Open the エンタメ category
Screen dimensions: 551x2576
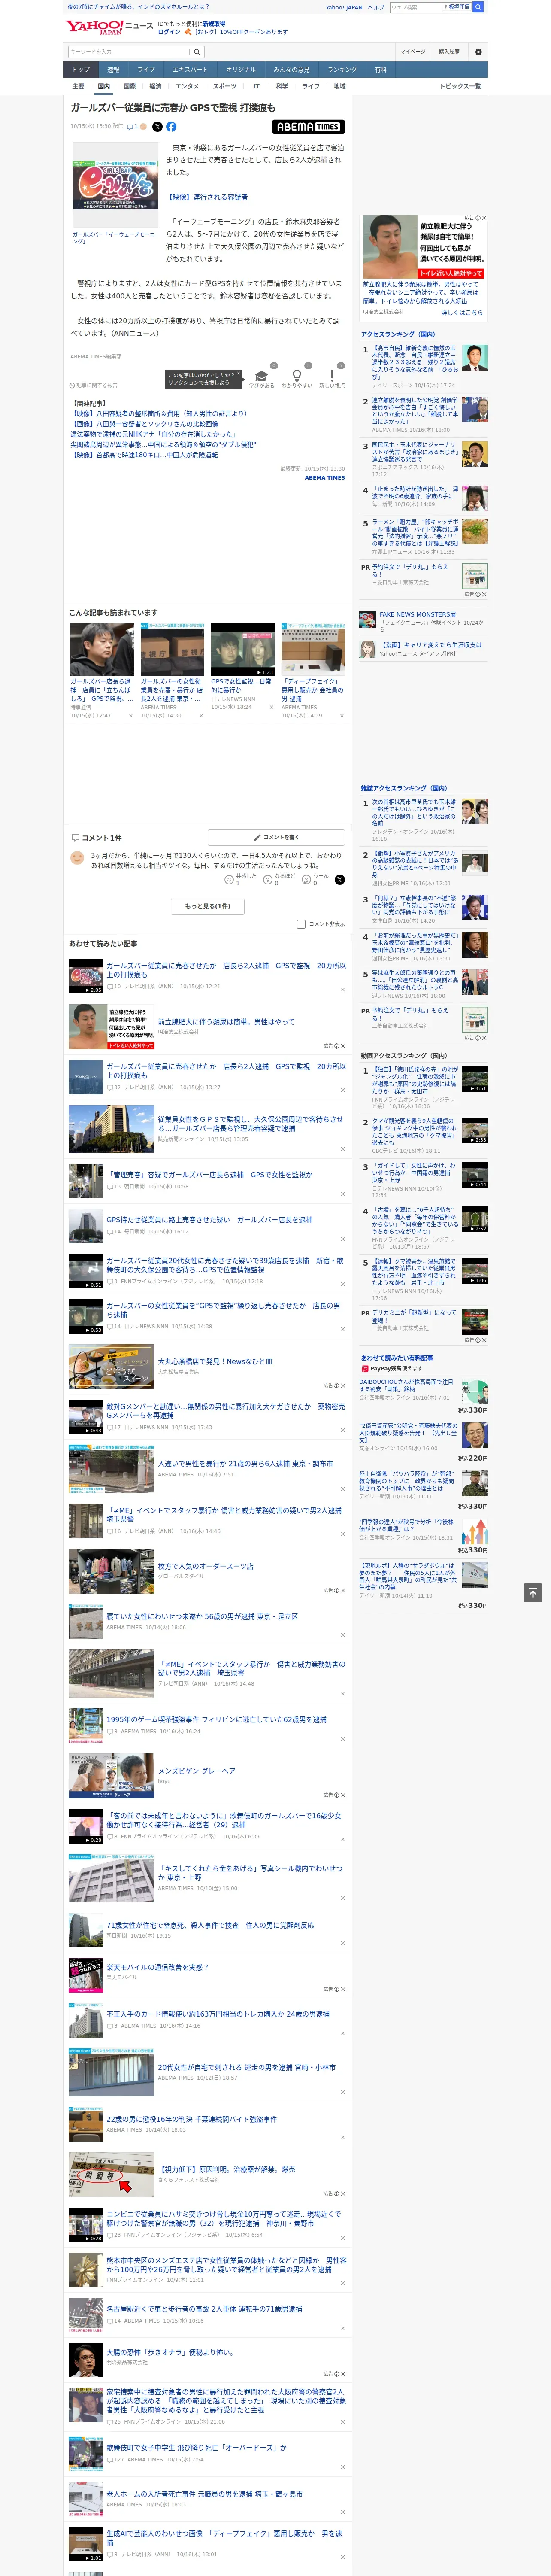tap(187, 86)
